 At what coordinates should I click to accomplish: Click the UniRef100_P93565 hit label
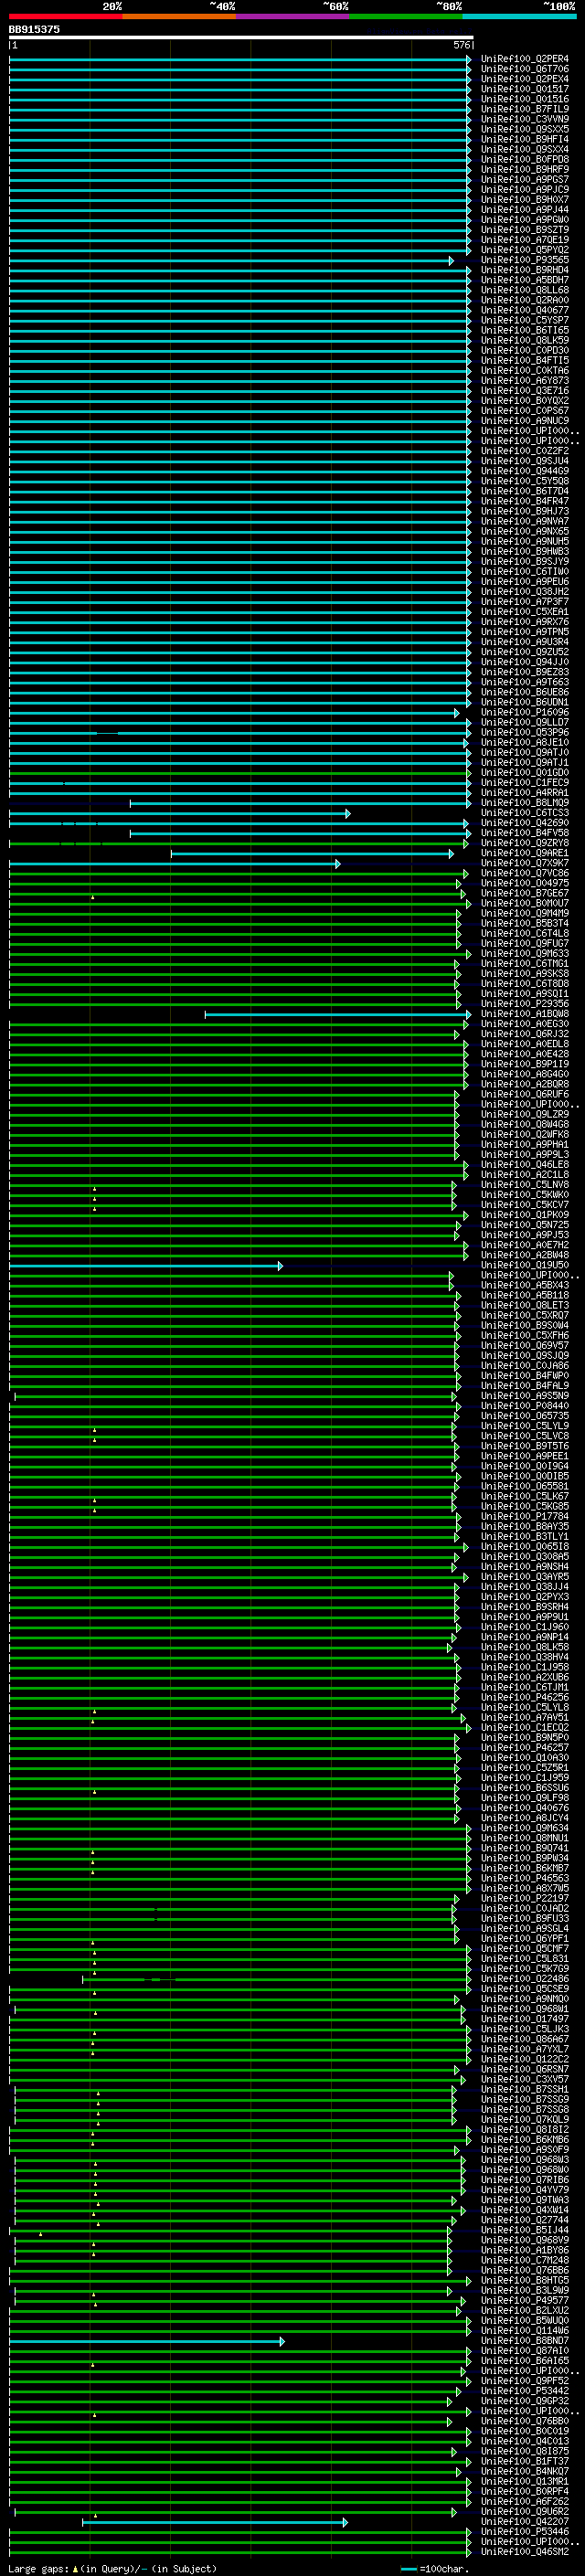pyautogui.click(x=525, y=260)
